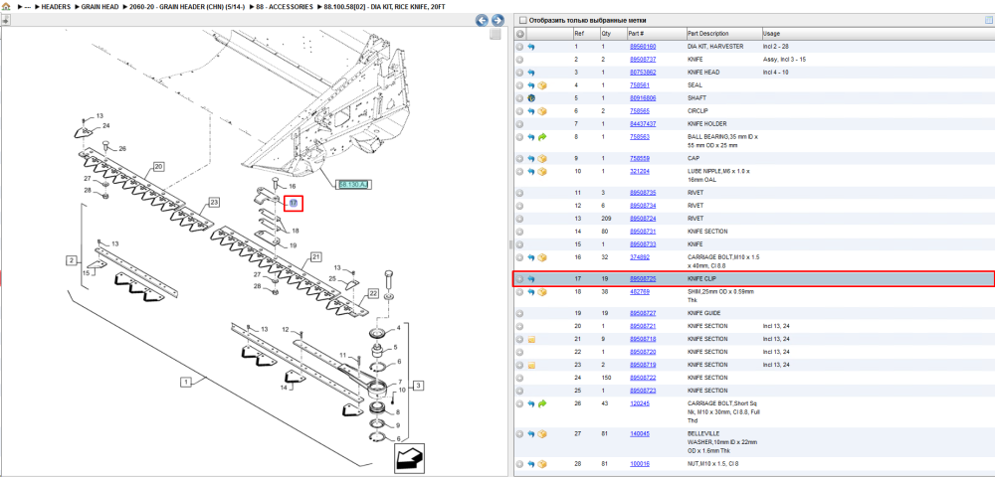Click package box icon in ref 16 CARRIAGE BOLT row
This screenshot has width=995, height=477.
(x=542, y=257)
